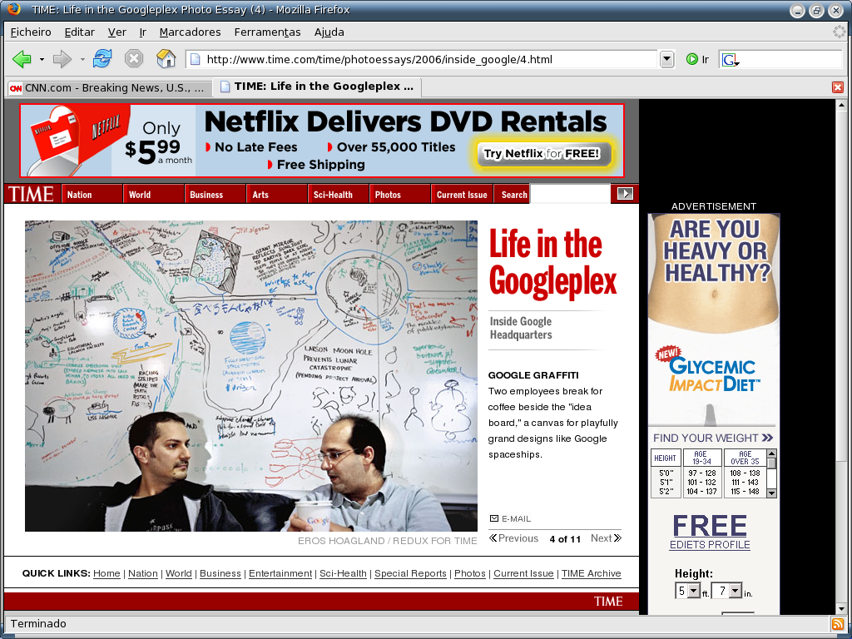Click the loading throbber icon
Image resolution: width=852 pixels, height=639 pixels.
(x=839, y=32)
